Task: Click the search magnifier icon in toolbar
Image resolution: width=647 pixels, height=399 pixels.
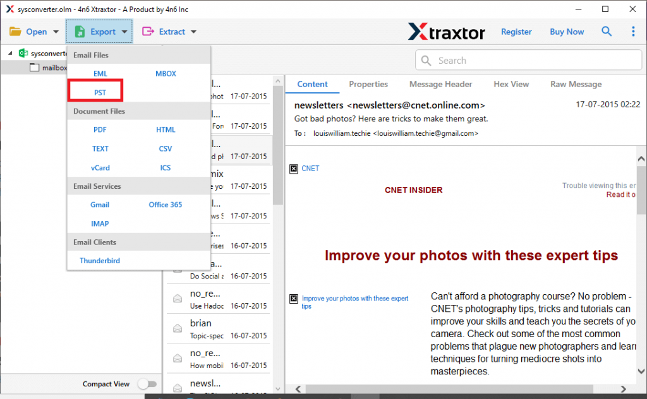Action: point(607,32)
